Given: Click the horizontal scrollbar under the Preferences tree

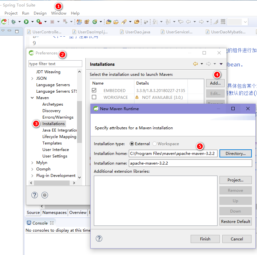Looking at the screenshot, I should pos(52,183).
